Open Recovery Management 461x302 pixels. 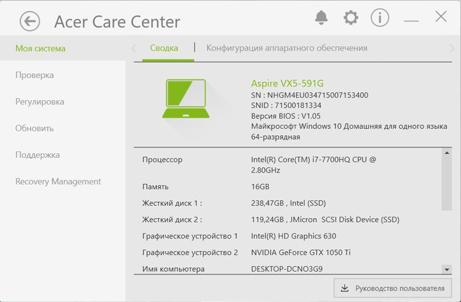(58, 181)
